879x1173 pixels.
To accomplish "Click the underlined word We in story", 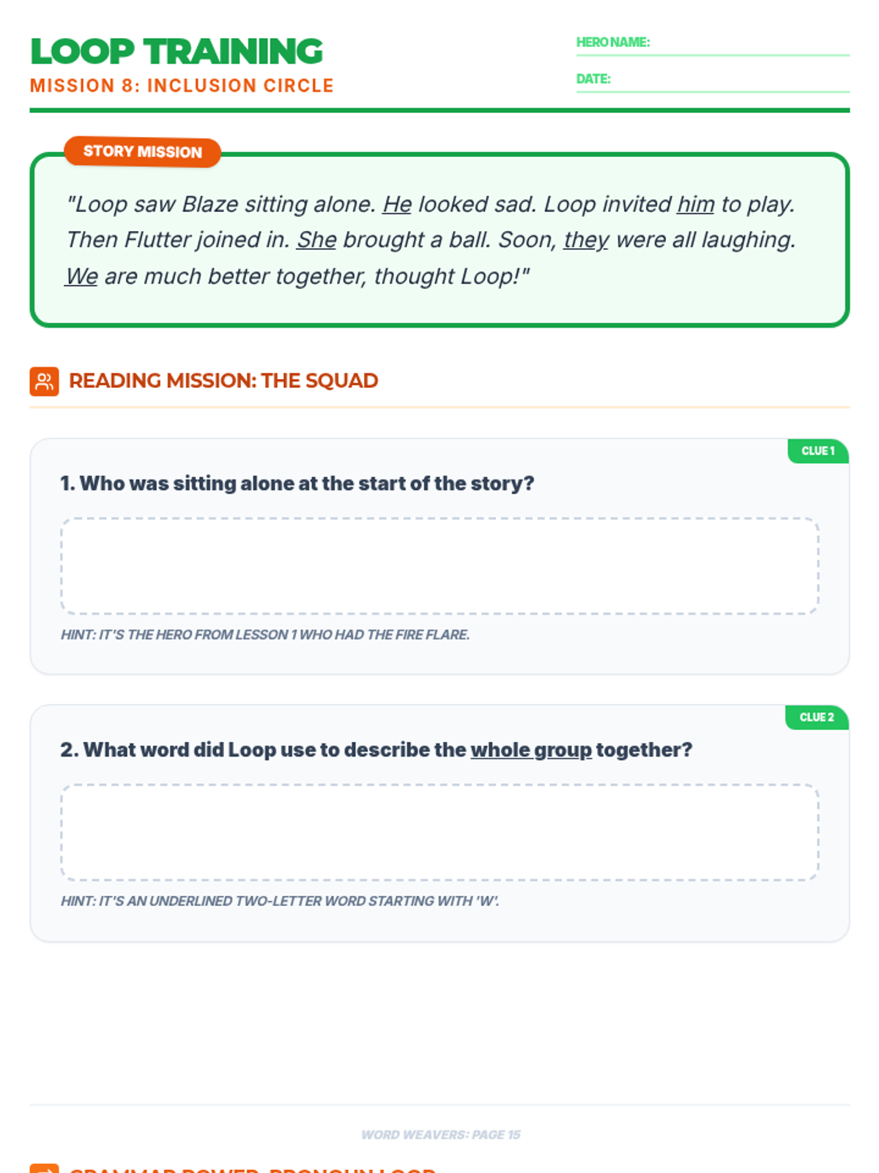I will [x=81, y=276].
